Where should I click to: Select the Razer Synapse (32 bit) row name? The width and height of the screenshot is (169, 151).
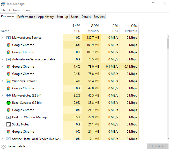[x=27, y=103]
